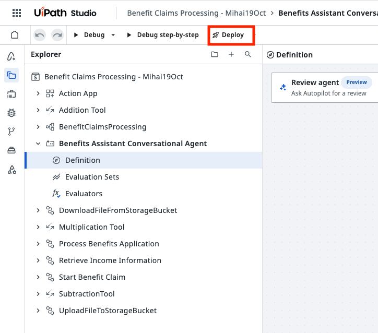Viewport: 378px width, 333px height.
Task: Select the Definition tab header
Action: (x=290, y=55)
